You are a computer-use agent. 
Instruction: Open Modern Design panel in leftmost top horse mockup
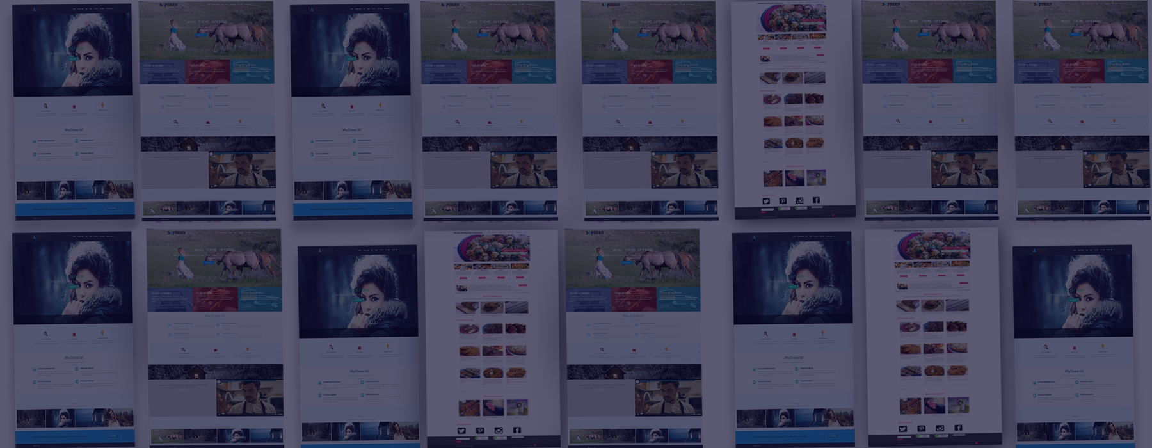[x=163, y=71]
